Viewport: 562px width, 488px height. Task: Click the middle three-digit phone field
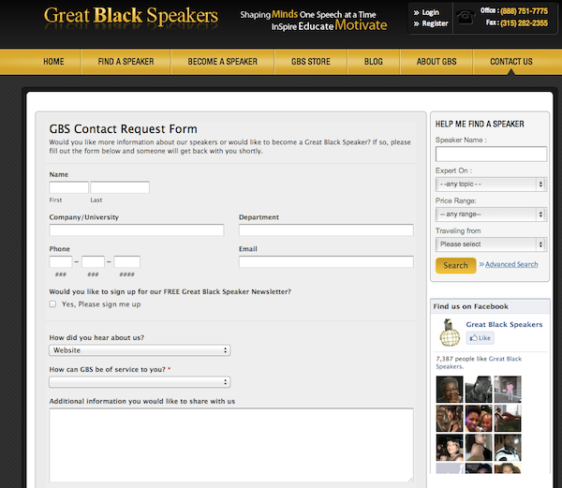tap(93, 262)
